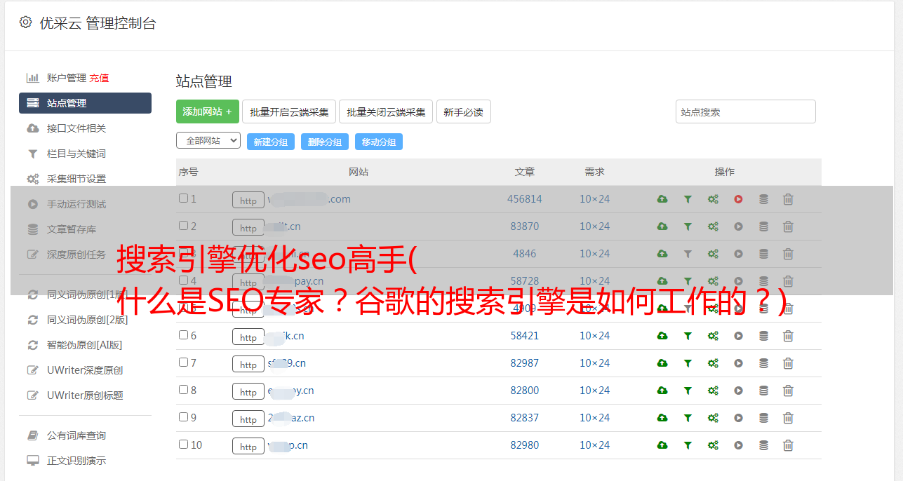Click the trash icon in row 10
The image size is (903, 481).
click(788, 445)
